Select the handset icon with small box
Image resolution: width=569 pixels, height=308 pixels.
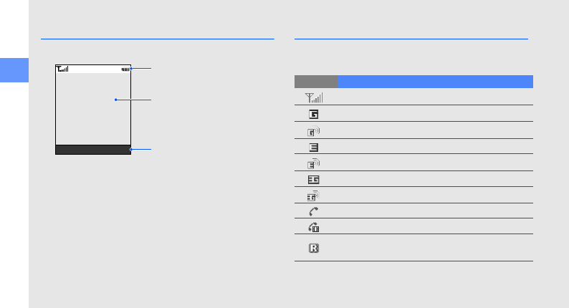pyautogui.click(x=314, y=227)
